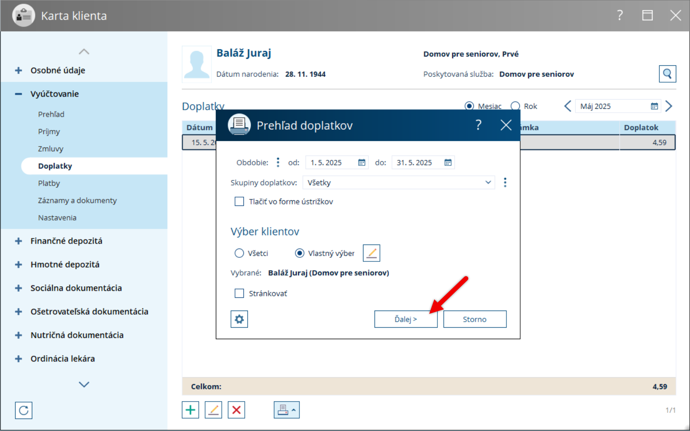Close the Prehľad doplatkov dialog
Image resolution: width=690 pixels, height=431 pixels.
point(506,125)
